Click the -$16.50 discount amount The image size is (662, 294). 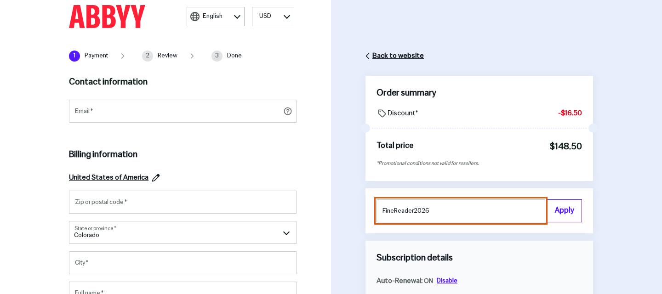570,113
